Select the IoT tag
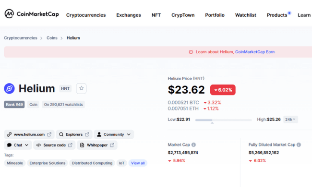312x192 pixels. pyautogui.click(x=121, y=163)
